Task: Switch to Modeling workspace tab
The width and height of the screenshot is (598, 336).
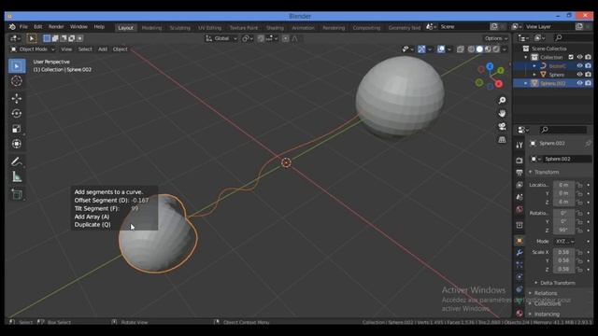Action: 151,28
